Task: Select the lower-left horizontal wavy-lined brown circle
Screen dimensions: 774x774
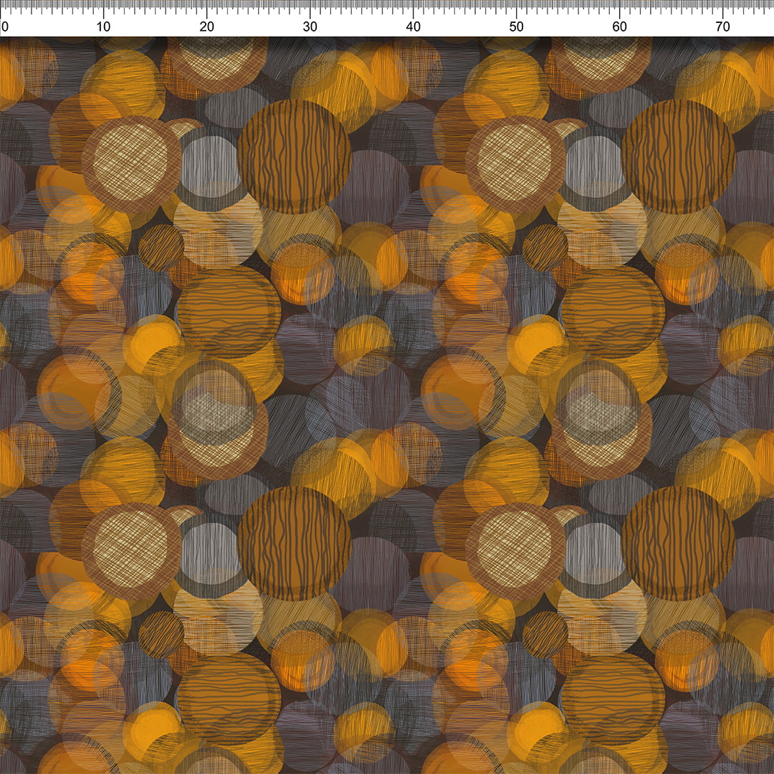Action: pyautogui.click(x=229, y=699)
